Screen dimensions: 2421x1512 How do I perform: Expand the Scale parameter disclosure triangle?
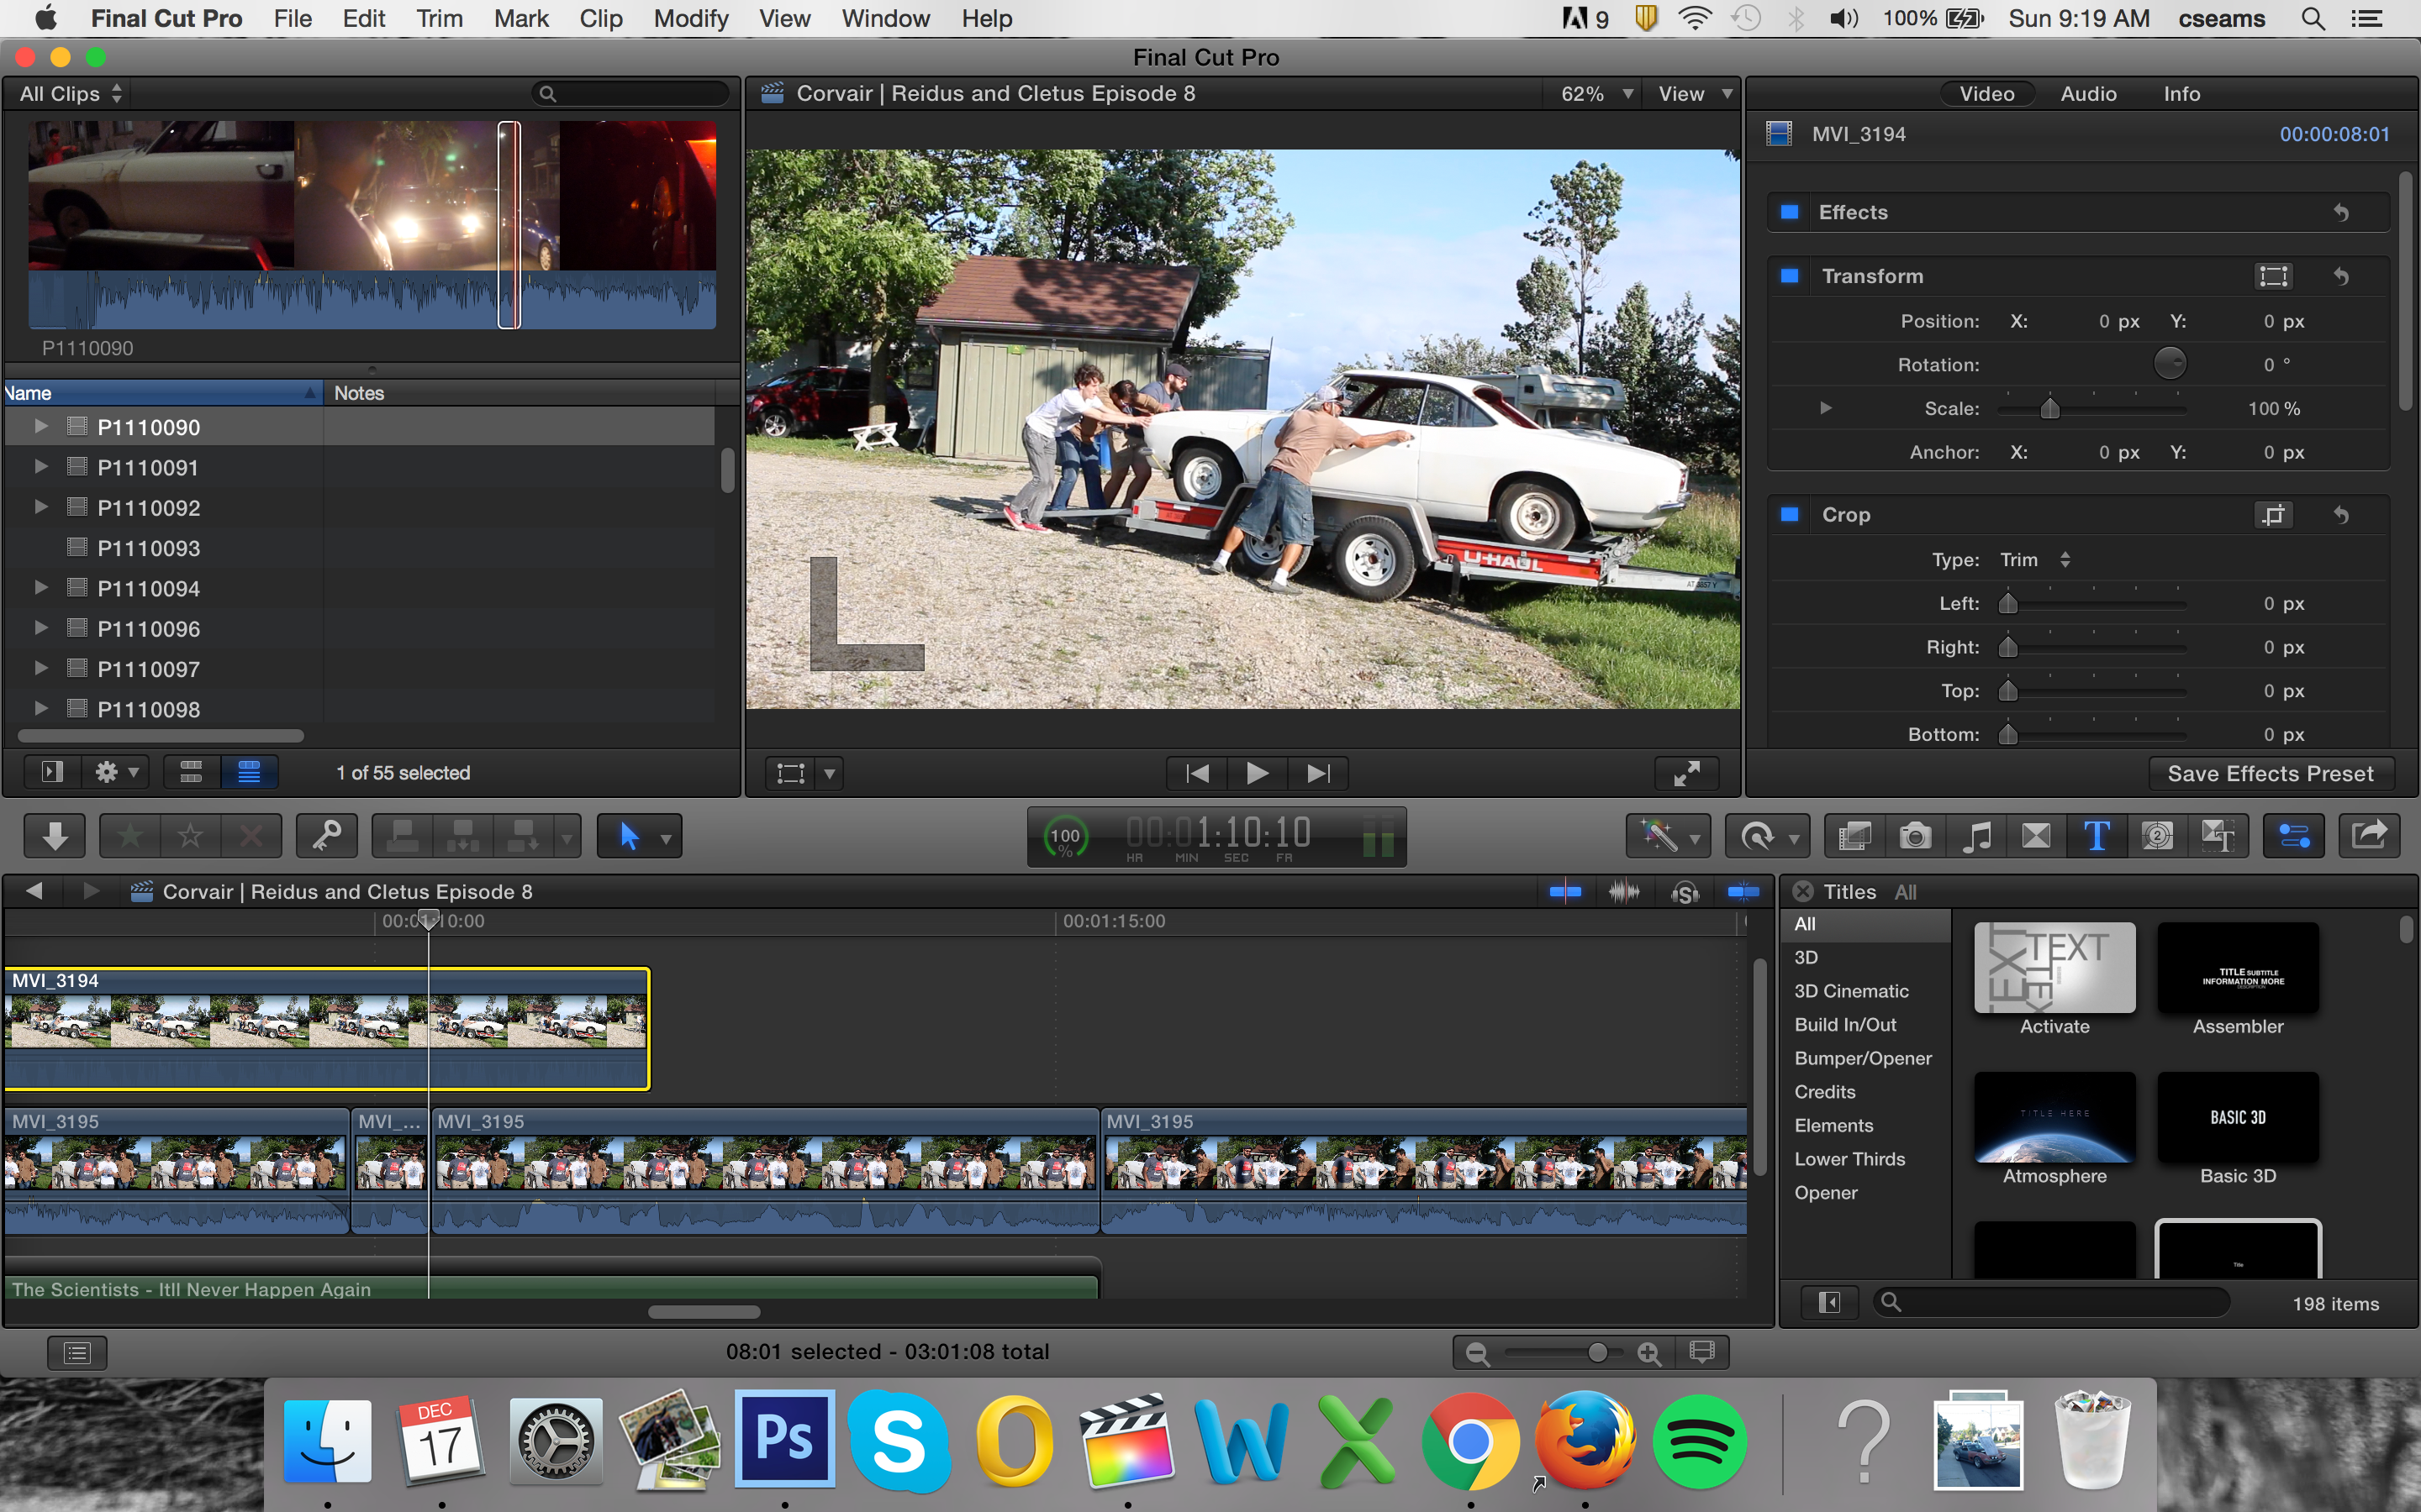click(1826, 408)
